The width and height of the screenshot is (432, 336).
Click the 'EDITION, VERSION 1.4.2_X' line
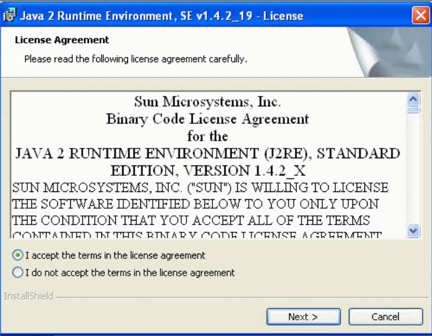pos(208,171)
